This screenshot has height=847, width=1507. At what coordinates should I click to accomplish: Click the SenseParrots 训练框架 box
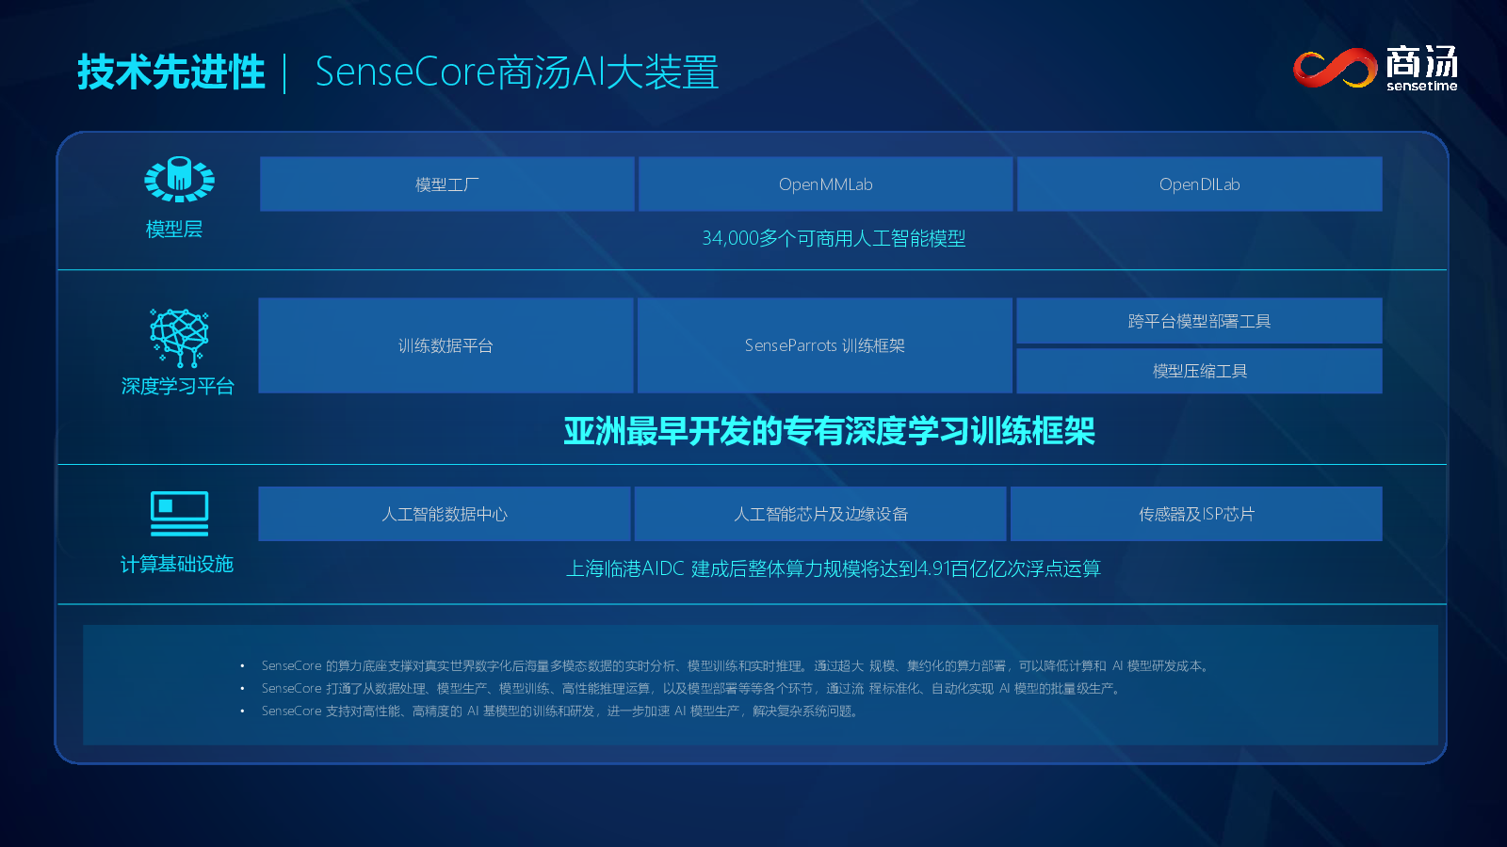[824, 345]
